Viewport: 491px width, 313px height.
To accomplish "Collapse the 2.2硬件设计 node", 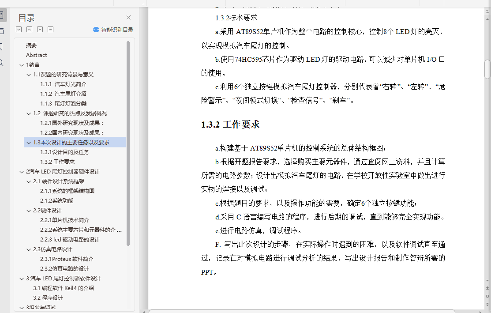I will (29, 211).
